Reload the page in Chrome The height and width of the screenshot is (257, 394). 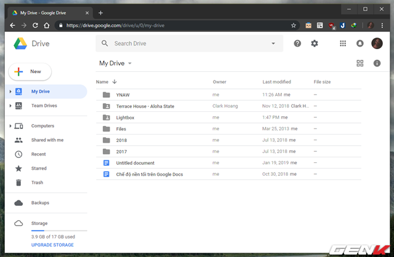[x=36, y=26]
